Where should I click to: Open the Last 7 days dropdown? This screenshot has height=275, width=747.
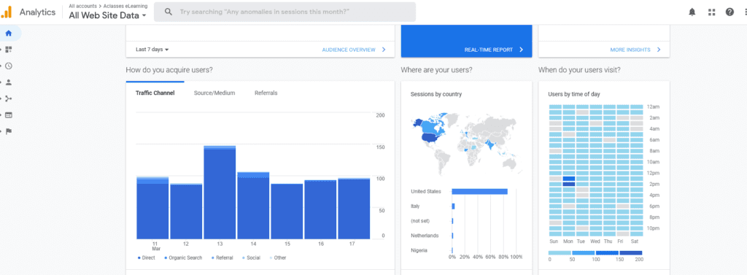tap(152, 50)
